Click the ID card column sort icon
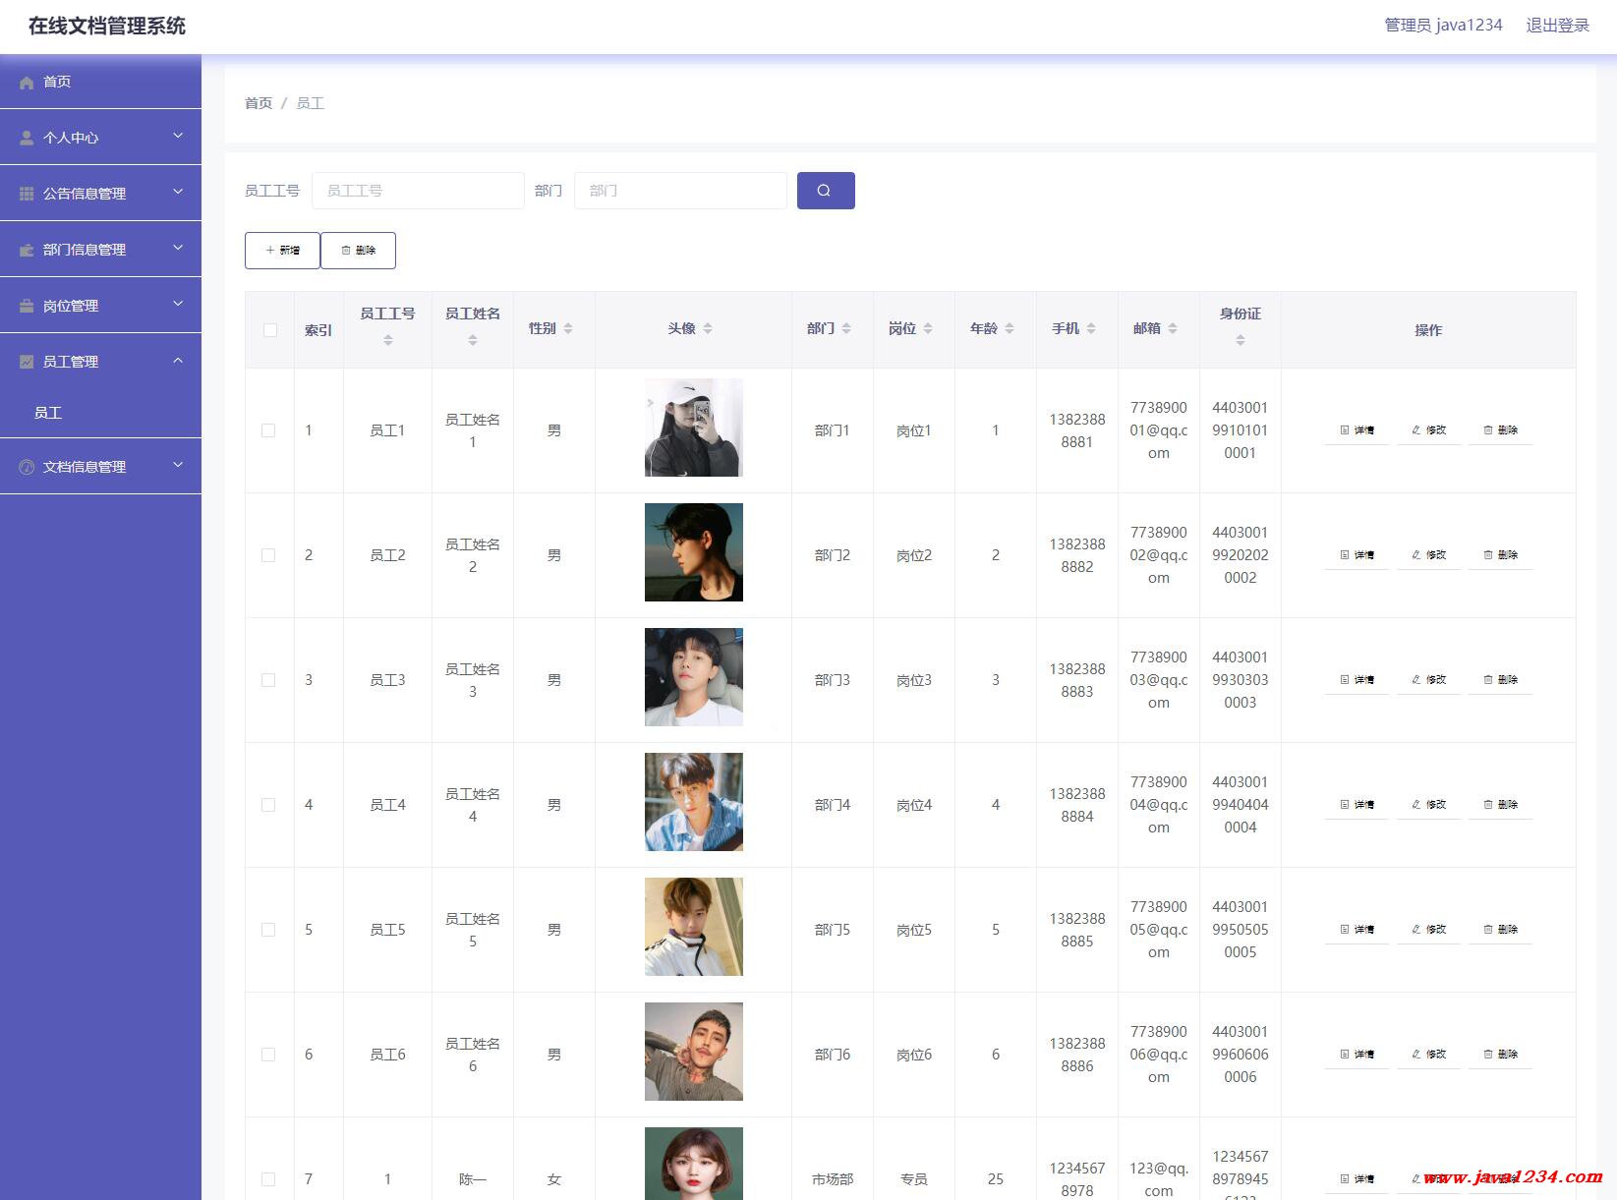The height and width of the screenshot is (1200, 1617). [1240, 340]
